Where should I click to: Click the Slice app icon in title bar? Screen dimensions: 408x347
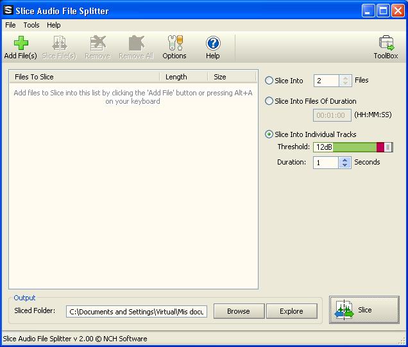[8, 10]
